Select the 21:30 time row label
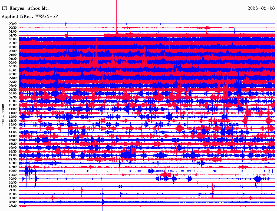This screenshot has width=277, height=211. pyautogui.click(x=13, y=190)
